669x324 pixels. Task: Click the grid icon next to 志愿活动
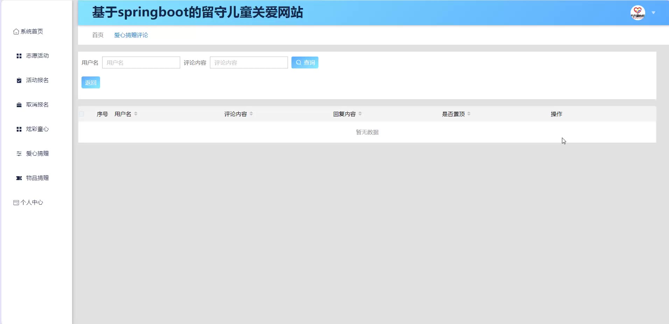click(19, 56)
